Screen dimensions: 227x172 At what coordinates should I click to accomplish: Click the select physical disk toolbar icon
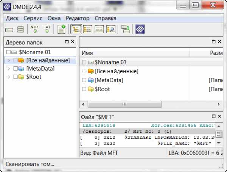point(9,30)
